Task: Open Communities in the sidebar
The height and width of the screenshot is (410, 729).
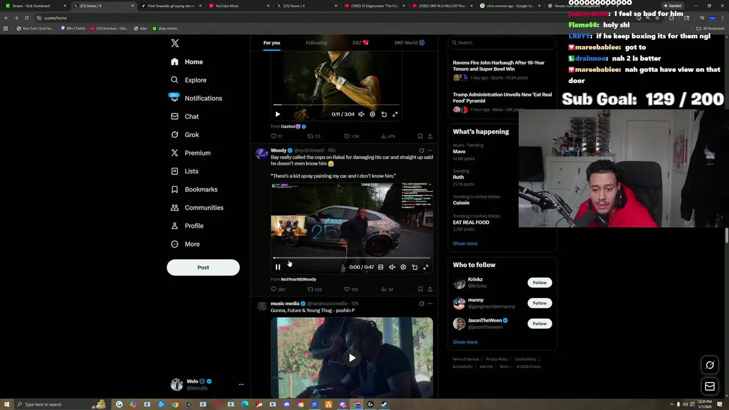Action: click(x=197, y=208)
